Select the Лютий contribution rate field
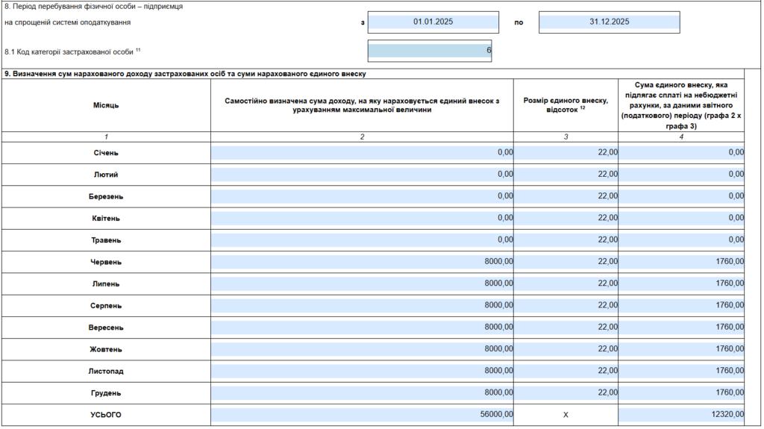Screen dimensions: 764x429 [x=566, y=175]
